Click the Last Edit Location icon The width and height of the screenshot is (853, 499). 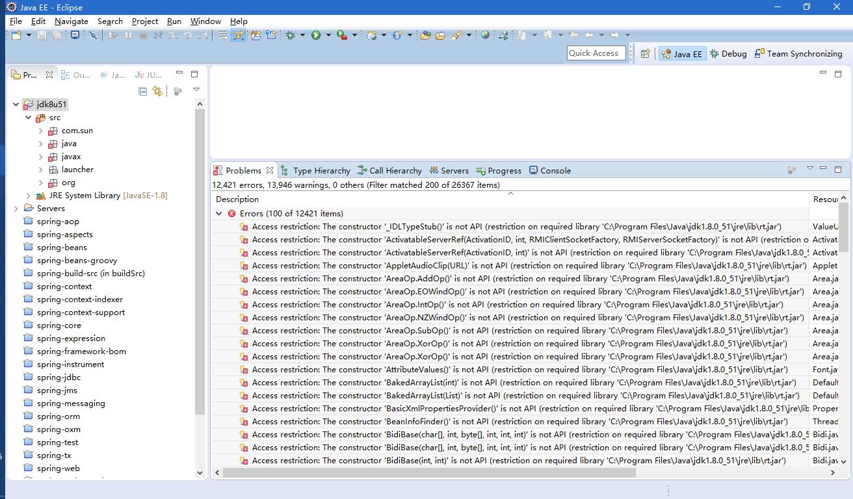(573, 35)
